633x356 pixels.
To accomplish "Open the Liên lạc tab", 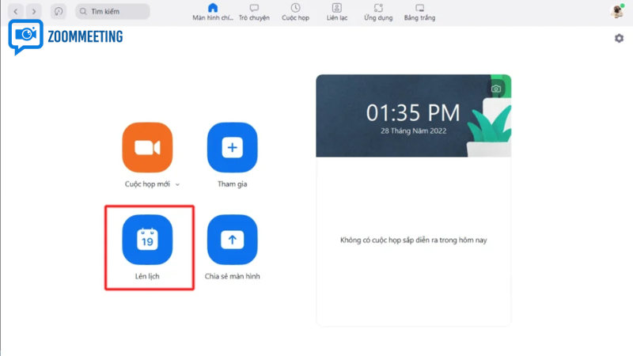I will 337,12.
